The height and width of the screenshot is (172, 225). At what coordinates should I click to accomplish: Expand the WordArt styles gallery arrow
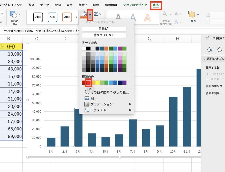point(157,17)
